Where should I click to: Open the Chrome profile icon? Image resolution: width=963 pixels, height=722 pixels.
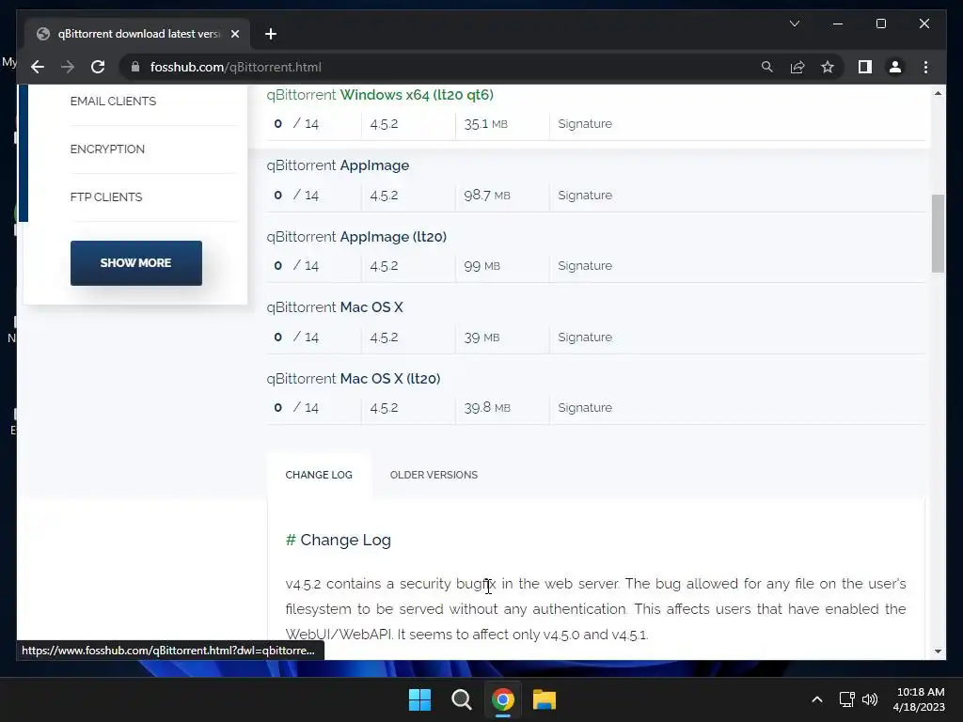coord(895,67)
